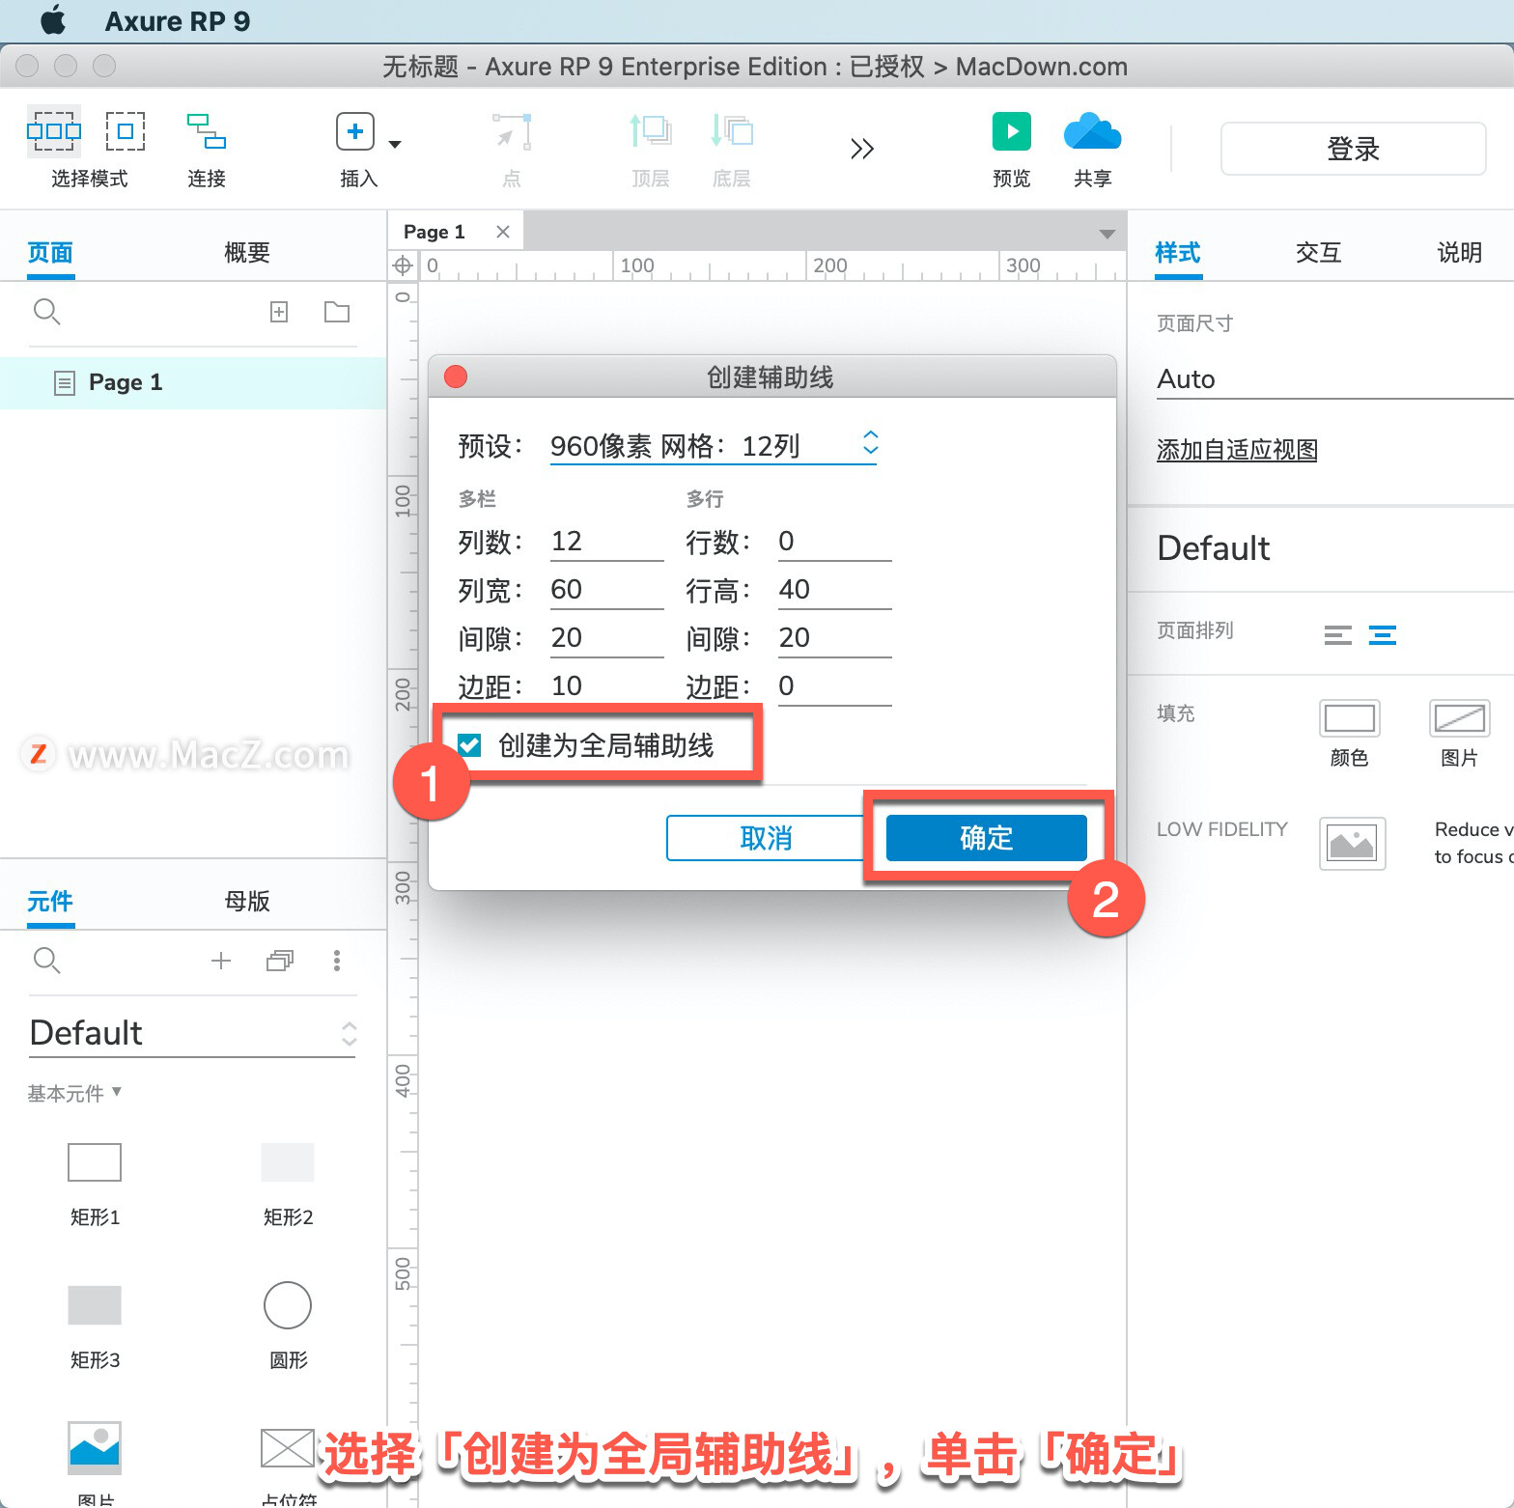Click the 行高 row height field

835,589
